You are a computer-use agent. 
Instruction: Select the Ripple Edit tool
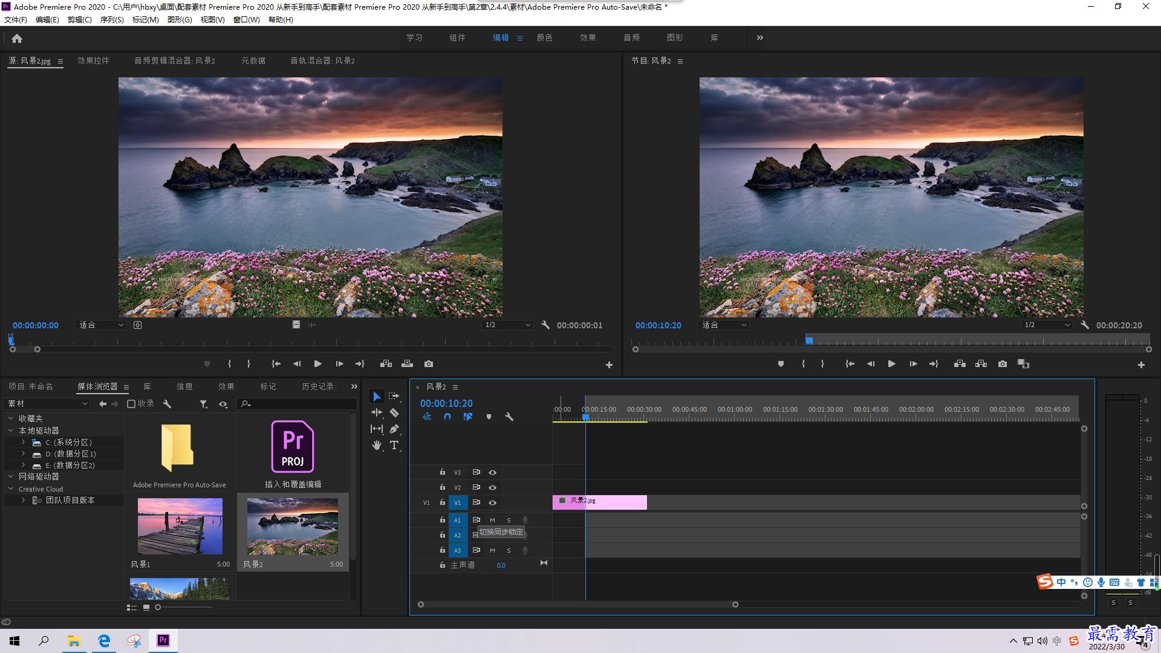[x=377, y=412]
